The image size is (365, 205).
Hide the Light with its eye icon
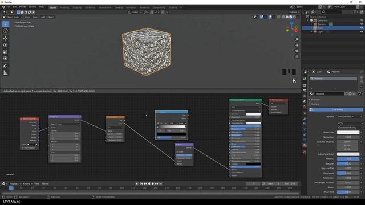[x=362, y=32]
